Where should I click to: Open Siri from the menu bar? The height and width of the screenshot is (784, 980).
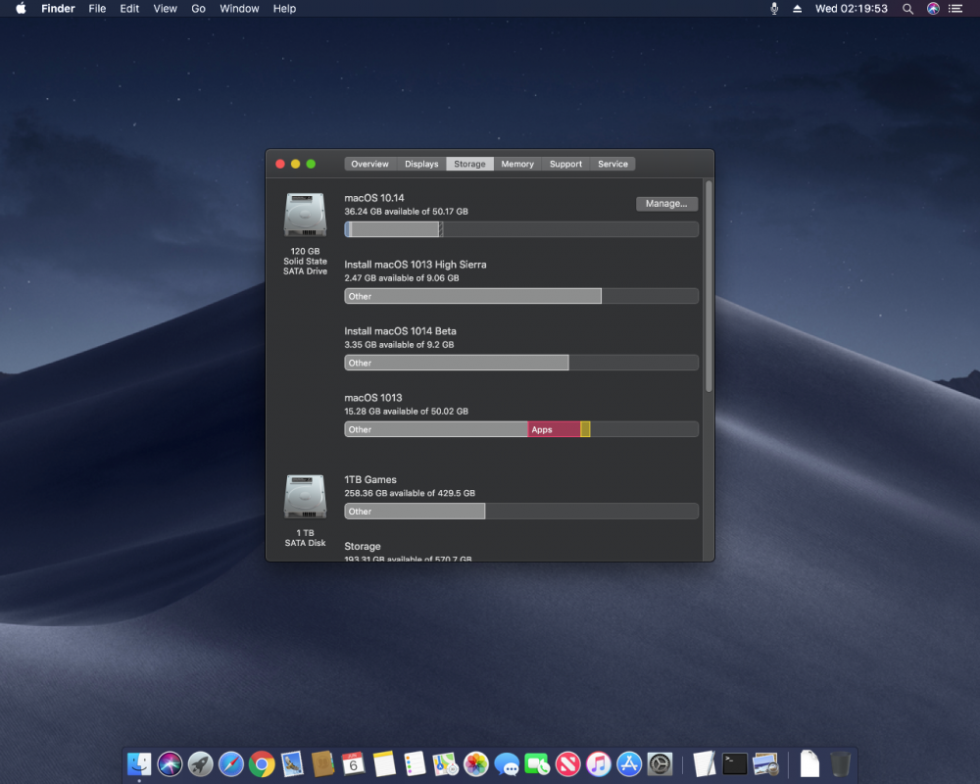tap(933, 9)
